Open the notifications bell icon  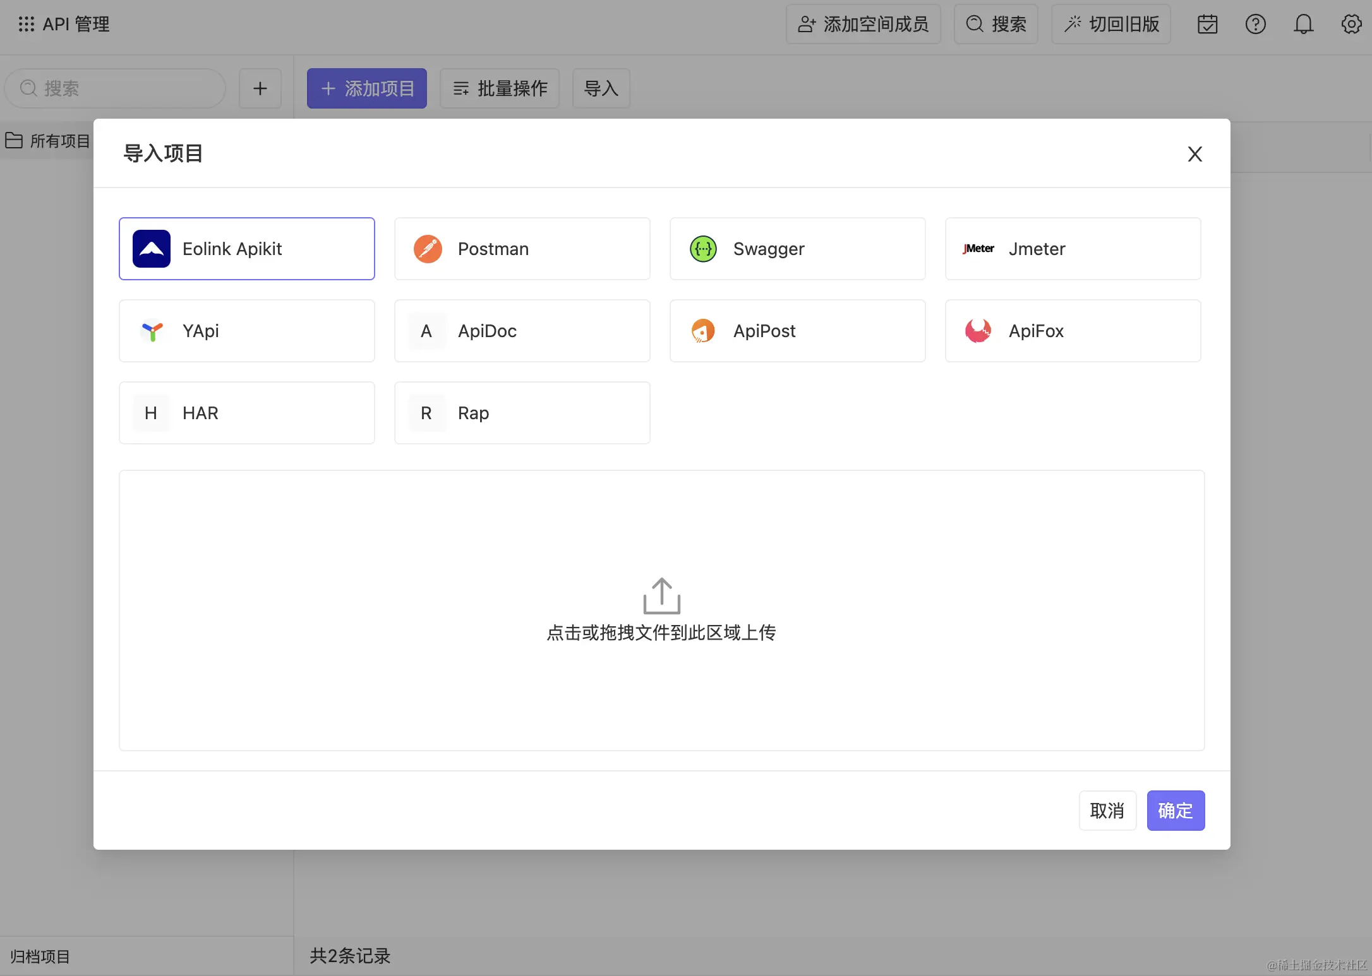(1303, 25)
